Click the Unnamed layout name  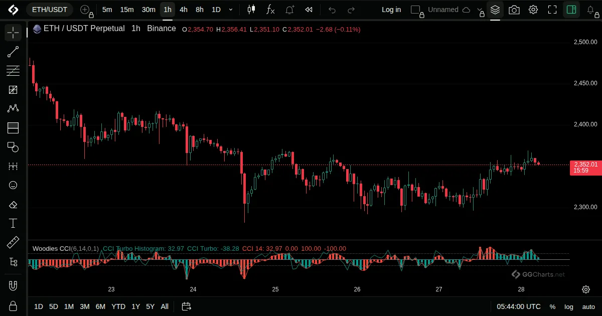[x=443, y=10]
